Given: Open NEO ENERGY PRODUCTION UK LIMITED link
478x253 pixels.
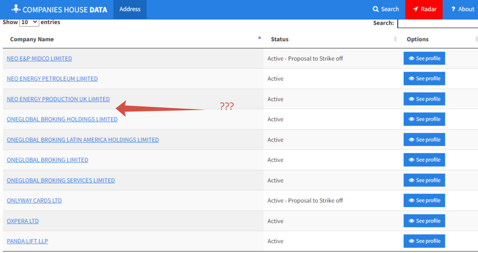Looking at the screenshot, I should [58, 99].
